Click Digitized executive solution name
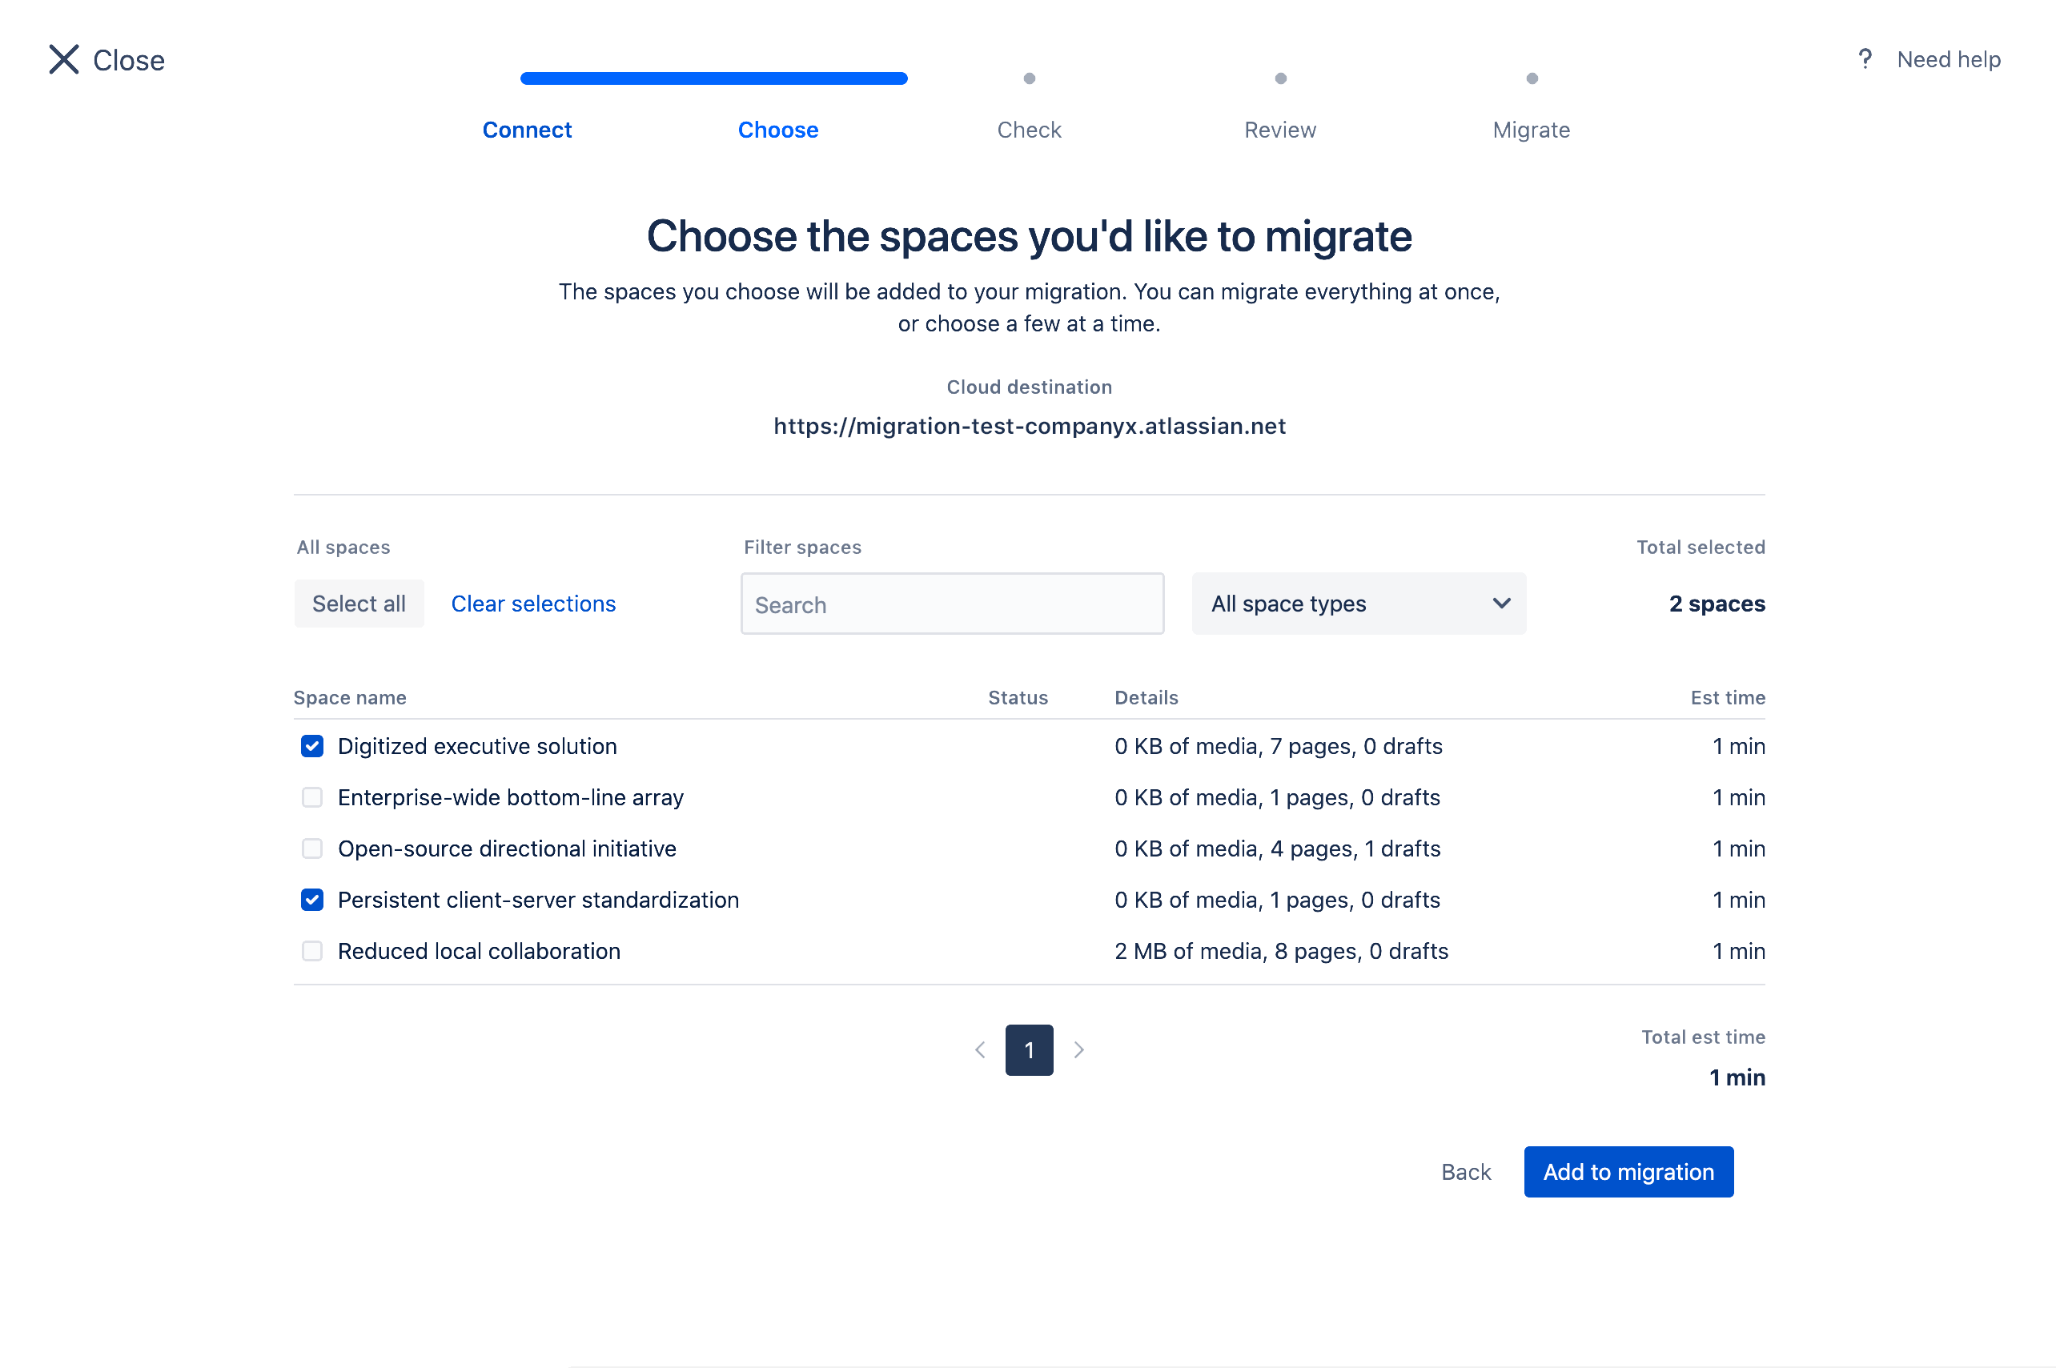2056x1368 pixels. (x=476, y=746)
